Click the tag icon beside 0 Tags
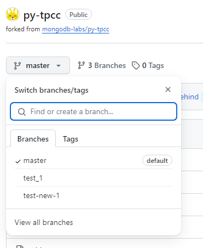 coord(136,66)
